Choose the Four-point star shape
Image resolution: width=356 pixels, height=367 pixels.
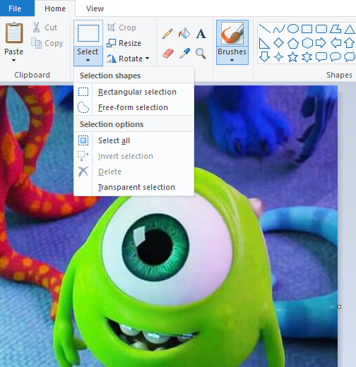[x=279, y=57]
